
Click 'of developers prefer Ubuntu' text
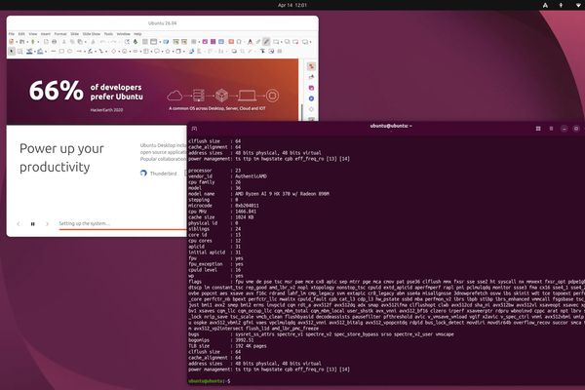pyautogui.click(x=116, y=92)
